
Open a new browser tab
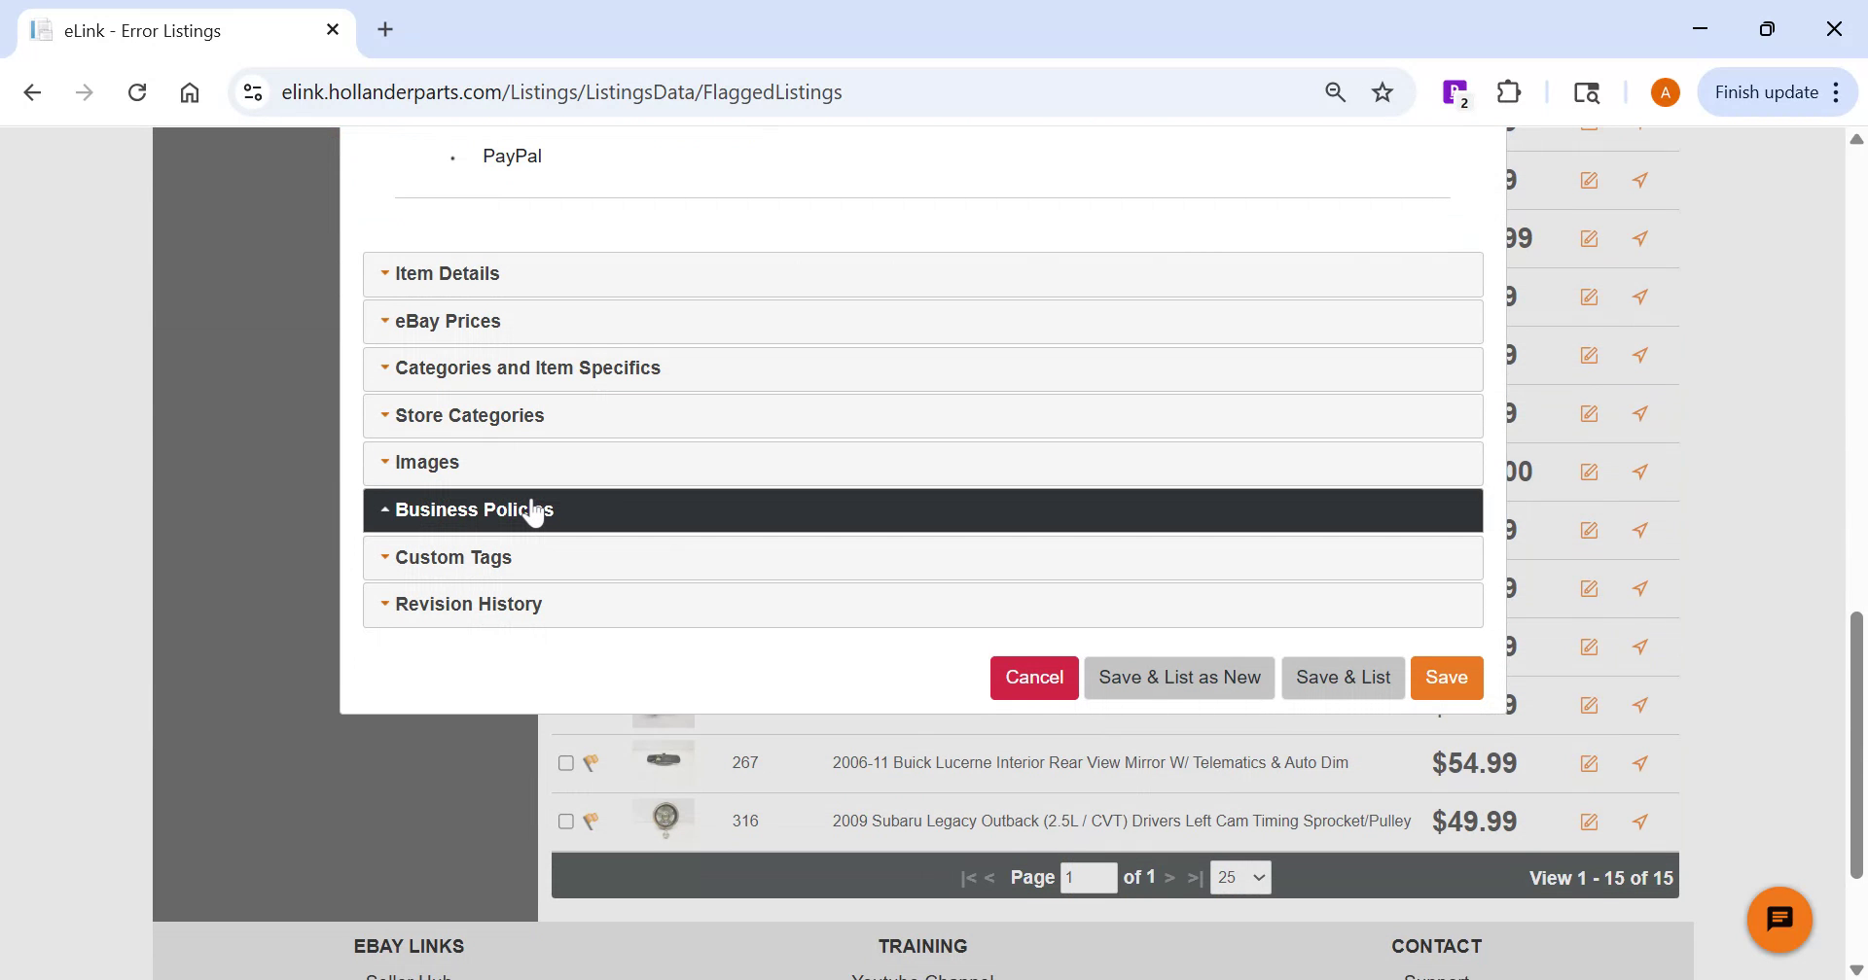(x=384, y=30)
